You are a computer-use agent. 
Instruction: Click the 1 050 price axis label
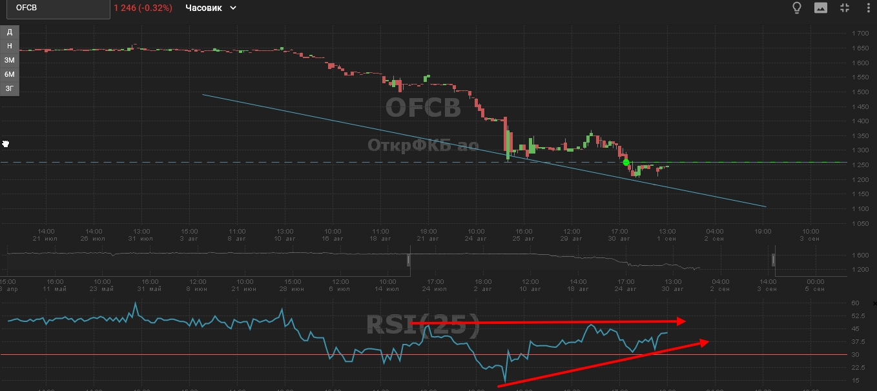(x=860, y=223)
